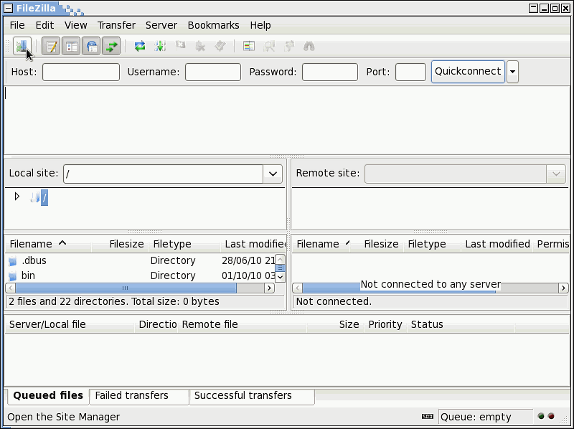The image size is (574, 429).
Task: Click the remote Permissions column header
Action: 552,244
